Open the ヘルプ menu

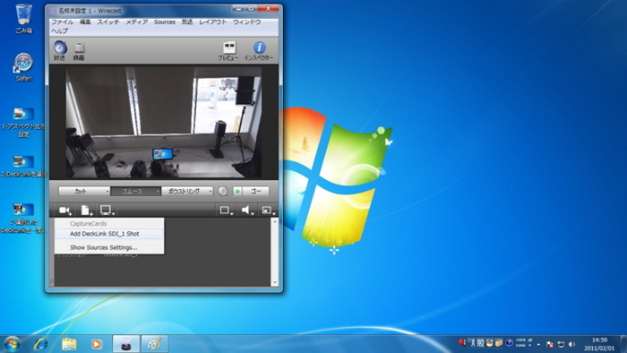click(60, 30)
